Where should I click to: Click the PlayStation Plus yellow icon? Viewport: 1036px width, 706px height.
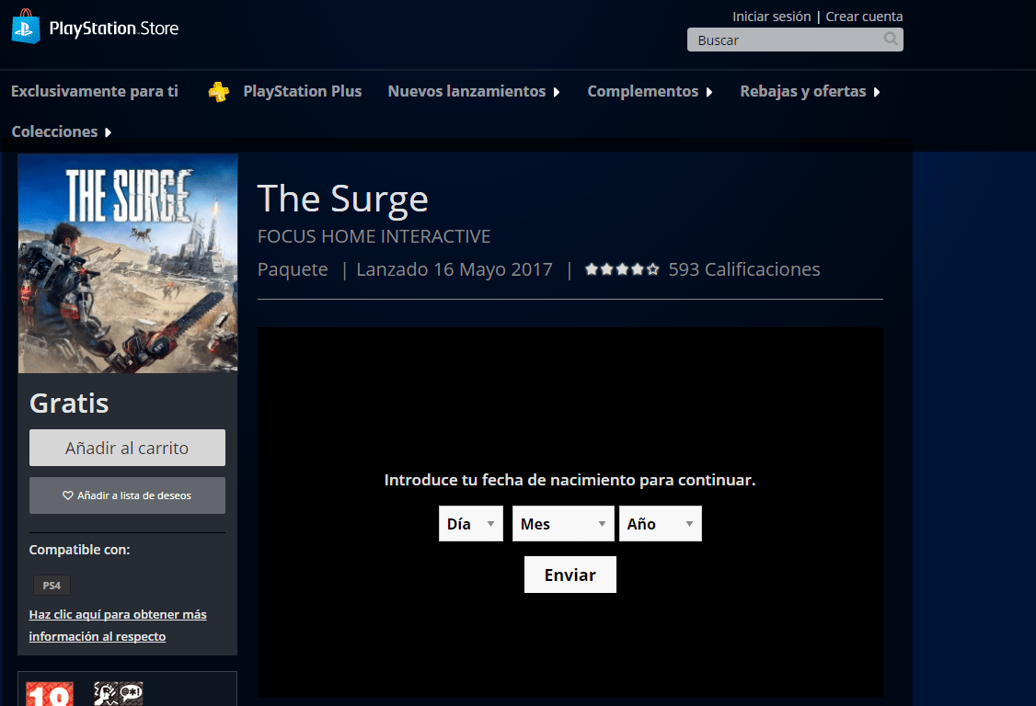point(219,91)
